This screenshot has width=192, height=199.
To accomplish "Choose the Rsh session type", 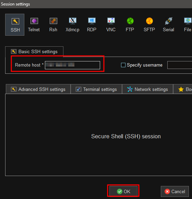I will (x=53, y=25).
